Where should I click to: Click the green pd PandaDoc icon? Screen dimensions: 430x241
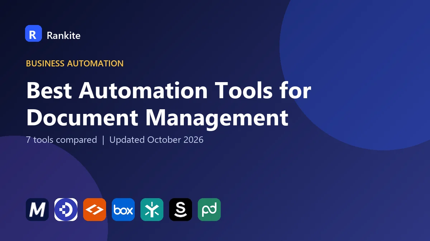tap(209, 210)
